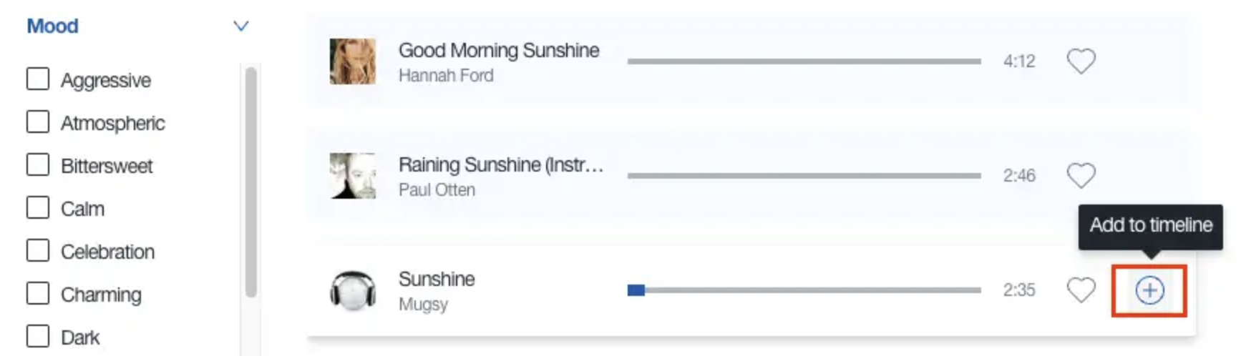Click the heart icon for Raining Sunshine
Screen dimensions: 1241x356
tap(1081, 175)
